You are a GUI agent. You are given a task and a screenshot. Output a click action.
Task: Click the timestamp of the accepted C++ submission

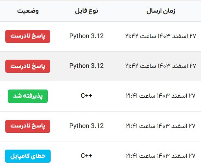pos(161,96)
